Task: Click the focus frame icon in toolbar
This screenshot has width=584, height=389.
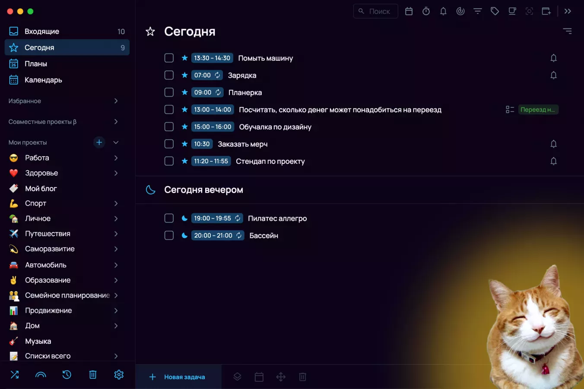Action: point(529,11)
